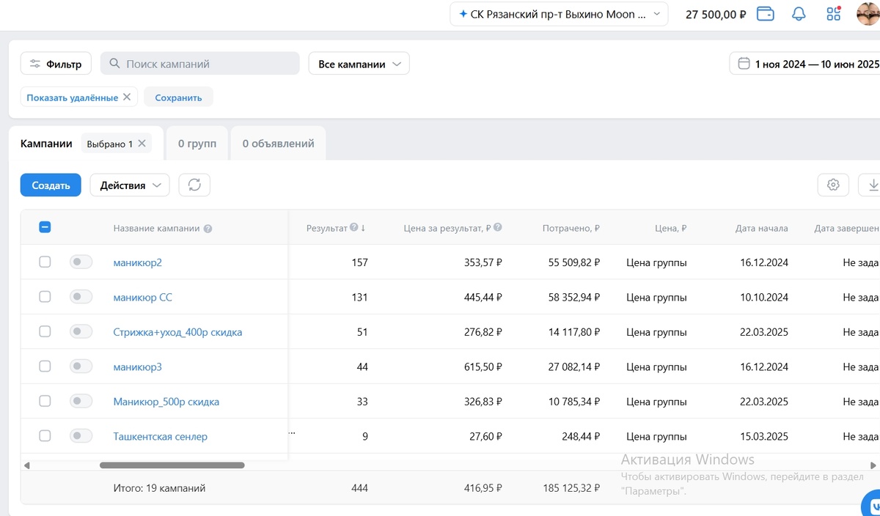Viewport: 880px width, 516px height.
Task: Click the select-all header checkbox
Action: [x=45, y=228]
